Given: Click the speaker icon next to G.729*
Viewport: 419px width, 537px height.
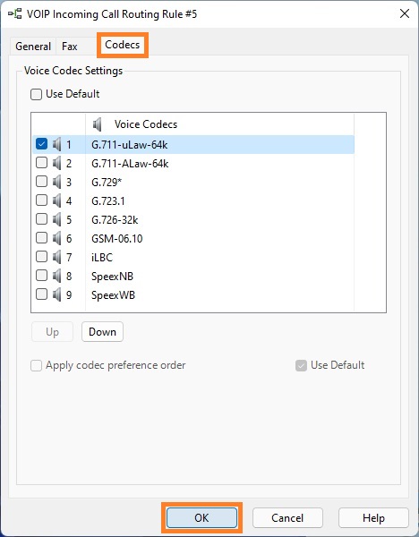Looking at the screenshot, I should point(57,182).
